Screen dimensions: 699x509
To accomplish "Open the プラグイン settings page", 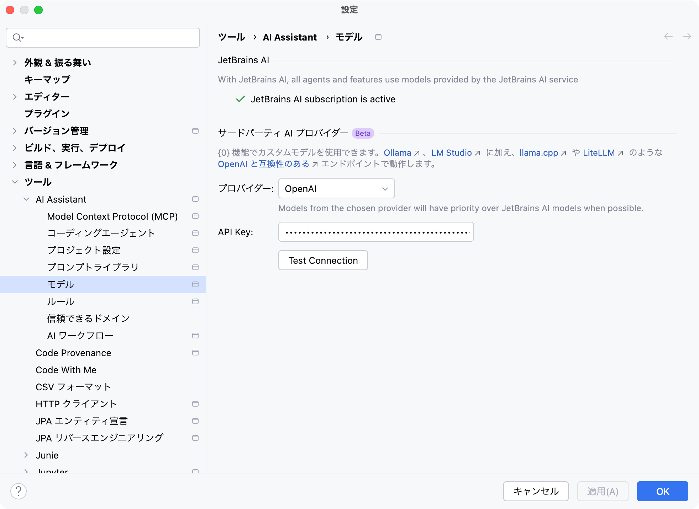I will point(47,114).
